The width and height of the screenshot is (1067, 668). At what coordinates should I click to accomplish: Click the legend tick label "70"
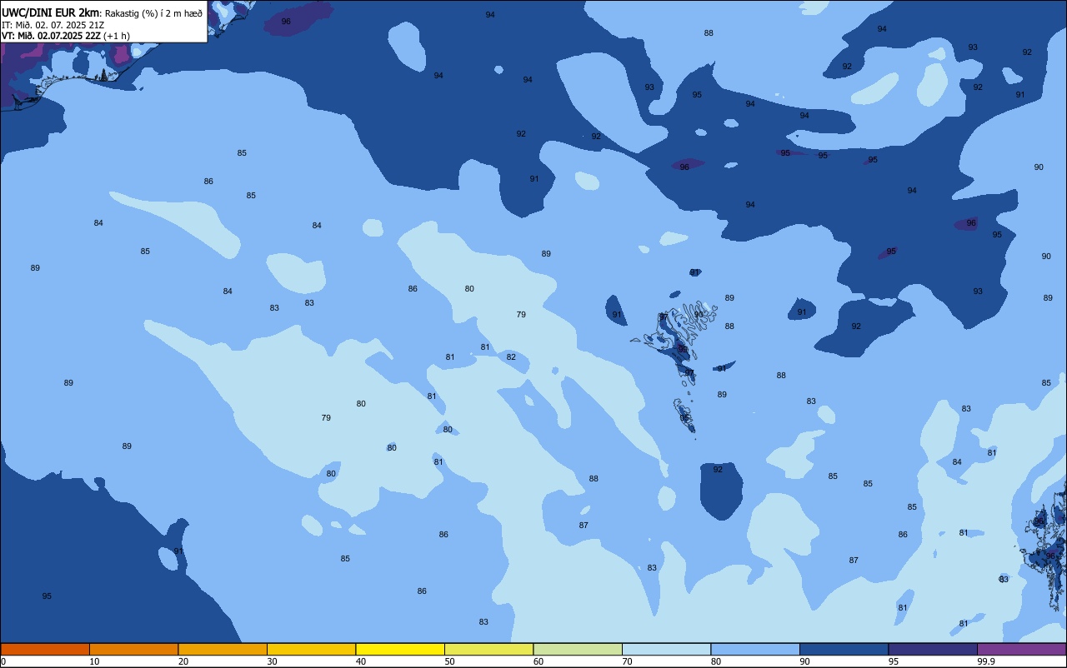pyautogui.click(x=627, y=661)
